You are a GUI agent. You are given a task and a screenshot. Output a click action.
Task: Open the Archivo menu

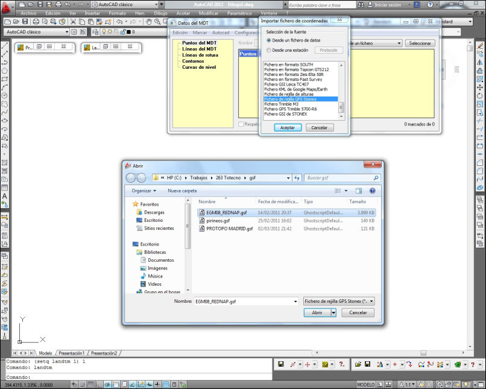(28, 13)
